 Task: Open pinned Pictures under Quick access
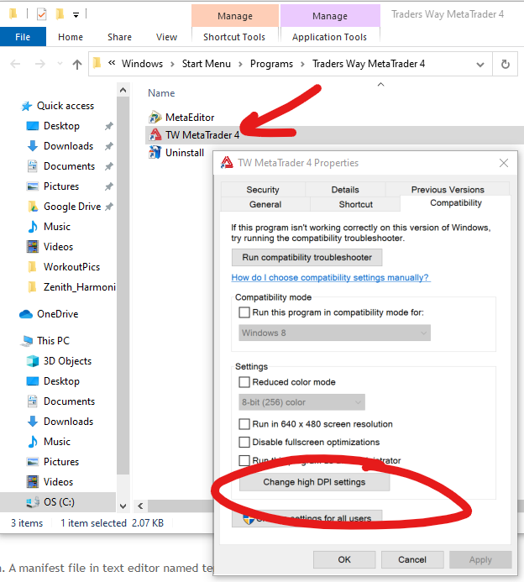tap(53, 186)
